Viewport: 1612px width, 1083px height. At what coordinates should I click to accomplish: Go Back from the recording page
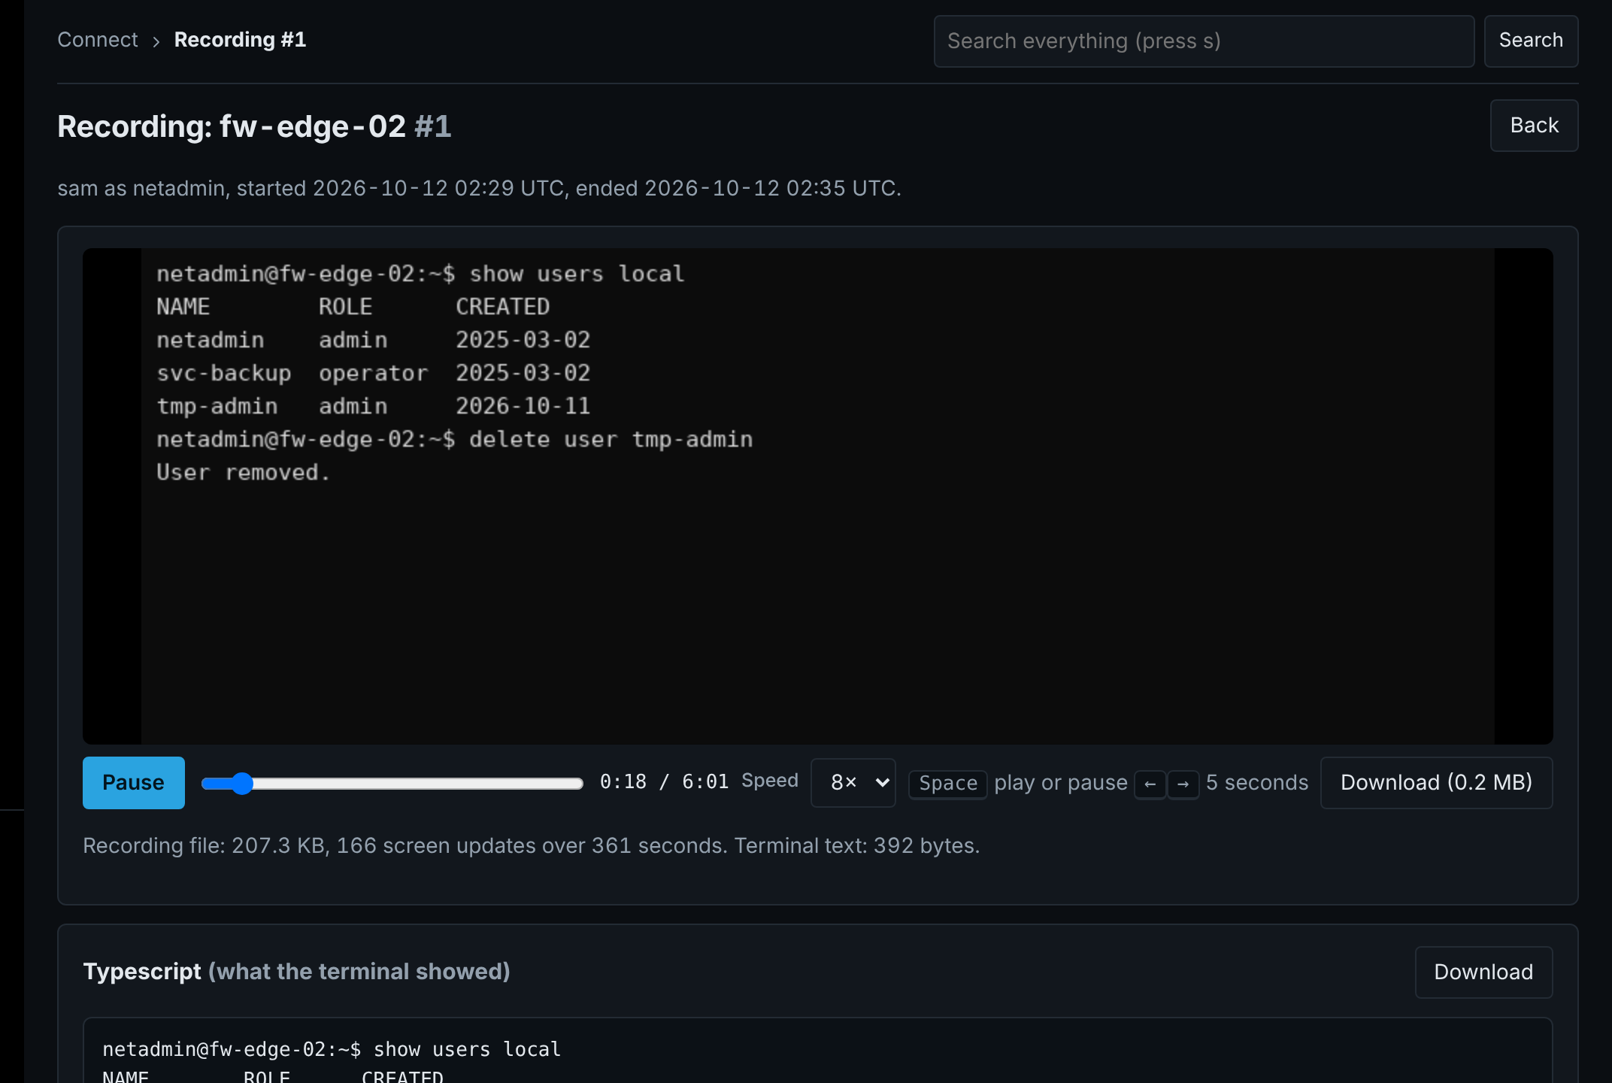point(1534,126)
